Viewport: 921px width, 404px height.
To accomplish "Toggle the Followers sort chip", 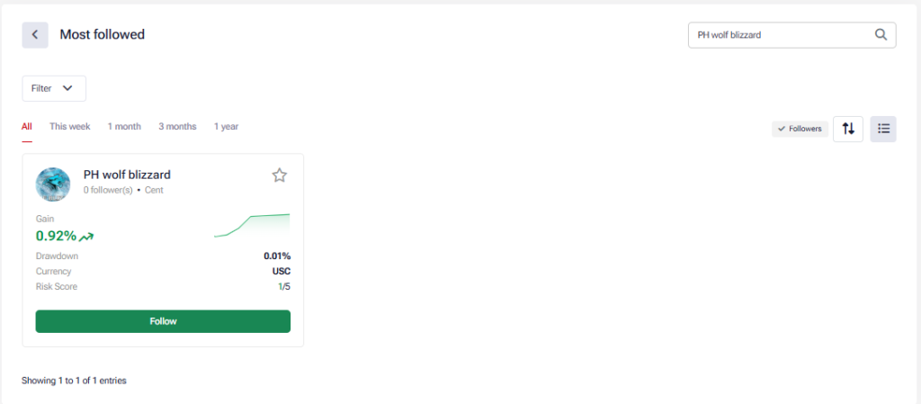I will click(x=800, y=129).
